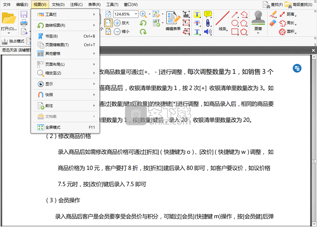Select 书签(B) in the View menu
This screenshot has width=317, height=227.
click(65, 36)
